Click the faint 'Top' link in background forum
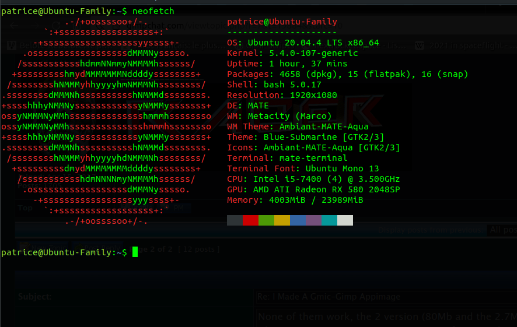The width and height of the screenshot is (517, 327). (25, 208)
